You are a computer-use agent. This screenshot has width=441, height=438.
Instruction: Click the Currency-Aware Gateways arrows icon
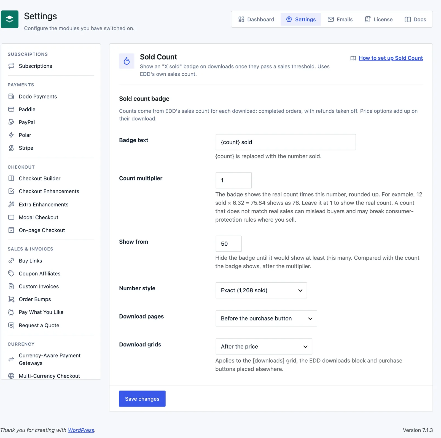[11, 359]
